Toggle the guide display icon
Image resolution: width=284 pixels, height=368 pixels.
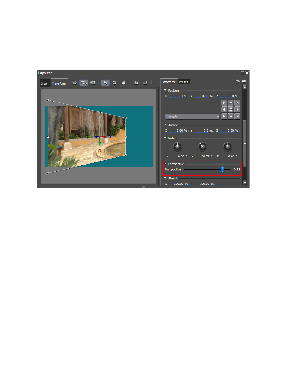[93, 83]
